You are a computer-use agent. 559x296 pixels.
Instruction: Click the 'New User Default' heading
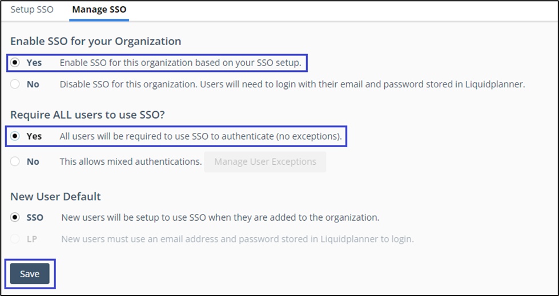(x=55, y=197)
